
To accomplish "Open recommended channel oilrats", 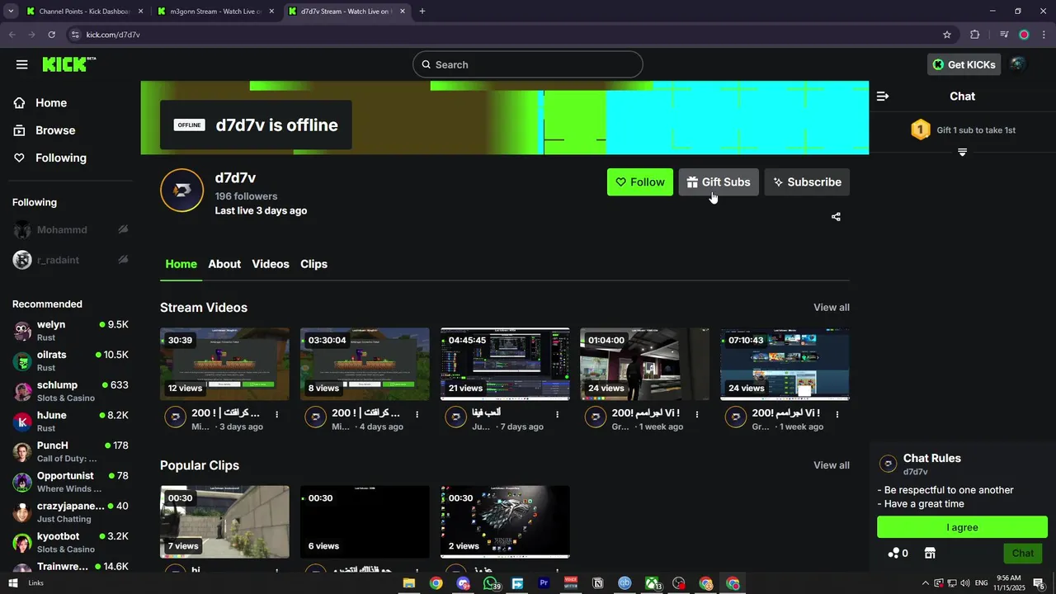I will pyautogui.click(x=71, y=361).
